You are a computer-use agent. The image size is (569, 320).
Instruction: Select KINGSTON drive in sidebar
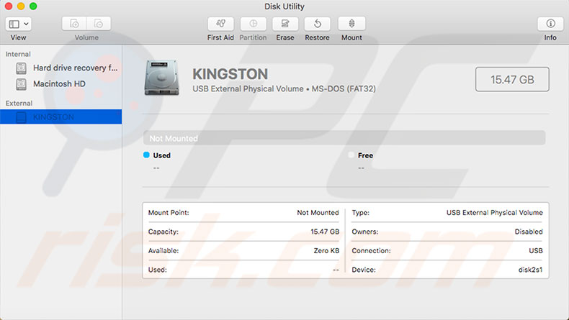pos(61,116)
